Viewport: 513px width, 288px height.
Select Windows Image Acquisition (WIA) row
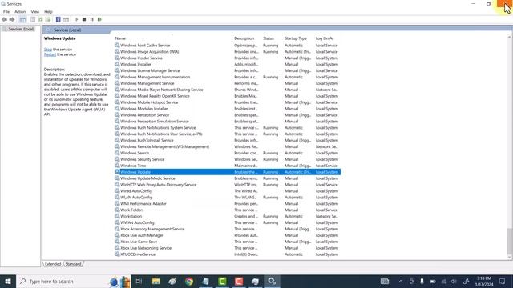pos(228,51)
